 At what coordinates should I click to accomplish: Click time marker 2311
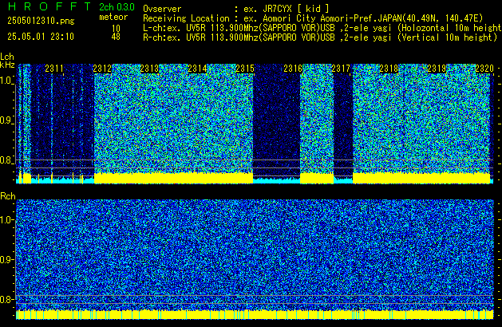[54, 69]
